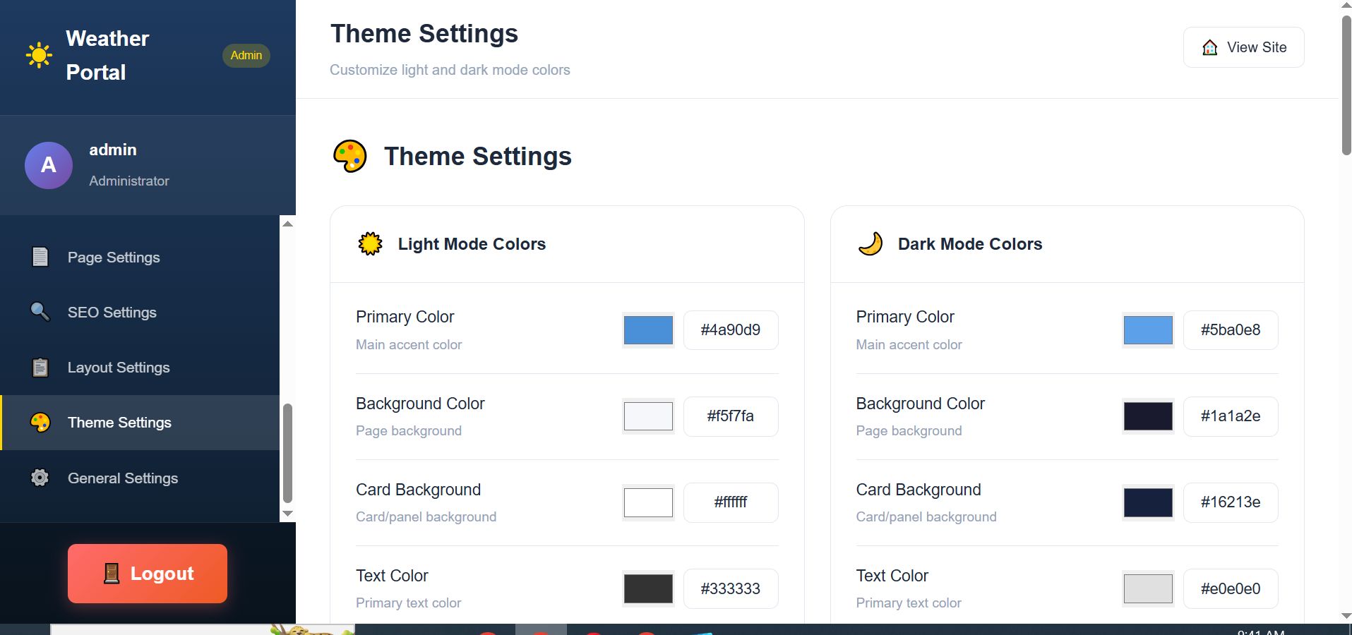
Task: Click the Layout Settings clipboard icon
Action: click(x=40, y=368)
